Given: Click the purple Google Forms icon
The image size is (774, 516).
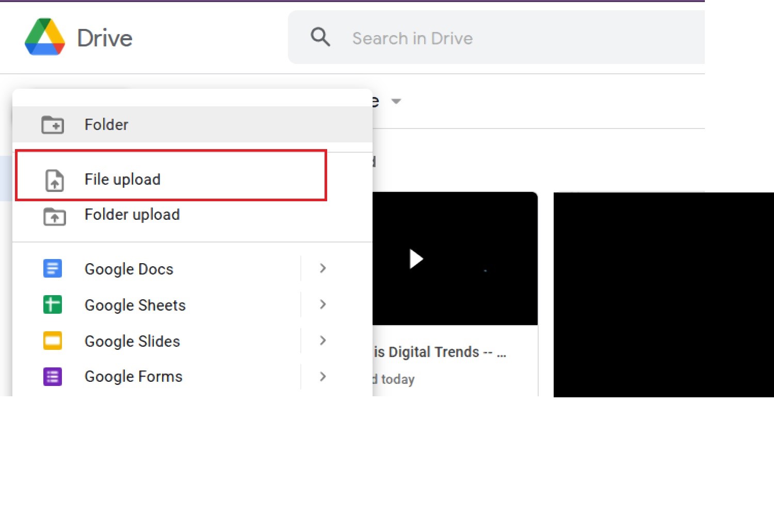Looking at the screenshot, I should coord(53,377).
